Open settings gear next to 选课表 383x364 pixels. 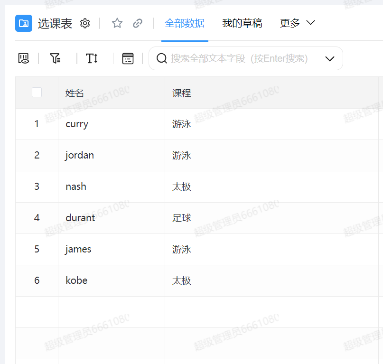tap(85, 23)
